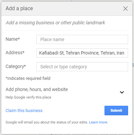Click the Add a place dialog title
Screen dimensions: 134x135
19,9
